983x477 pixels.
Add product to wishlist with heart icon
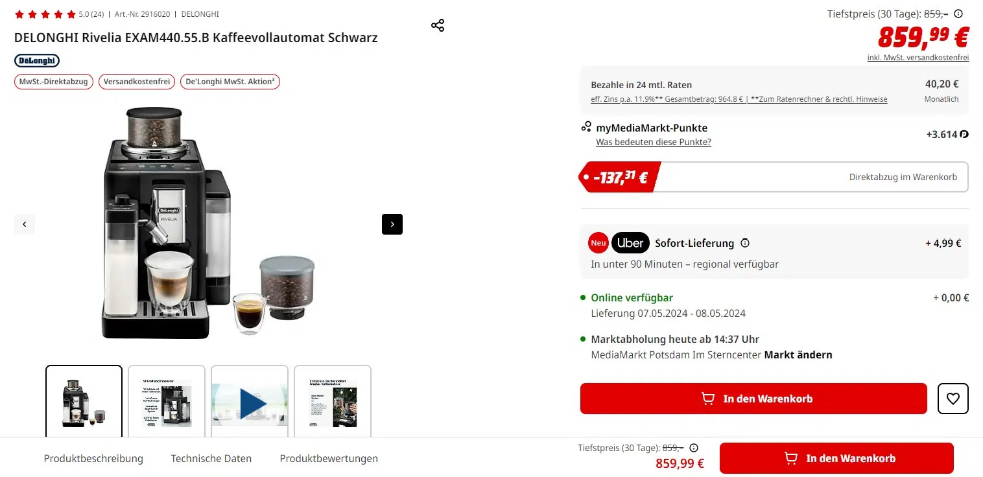(953, 399)
